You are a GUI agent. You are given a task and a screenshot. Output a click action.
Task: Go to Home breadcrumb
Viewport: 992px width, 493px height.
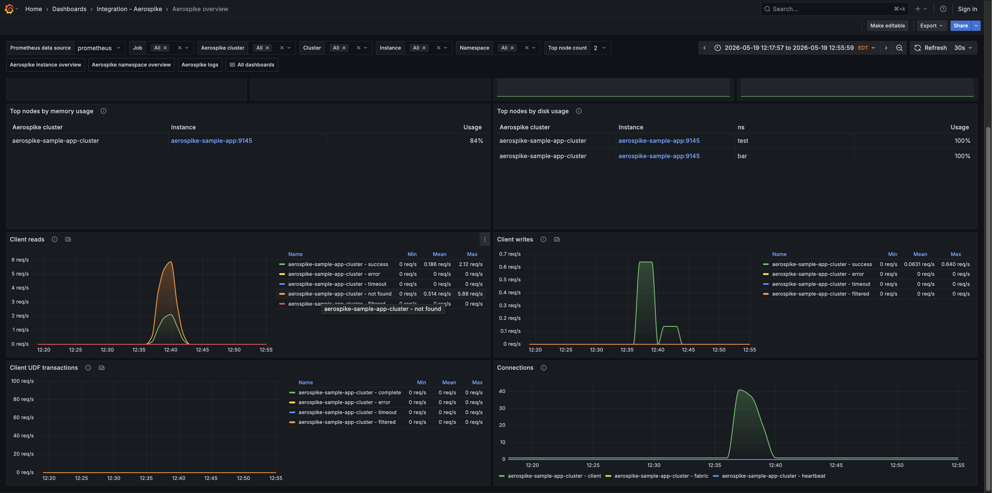tap(34, 9)
